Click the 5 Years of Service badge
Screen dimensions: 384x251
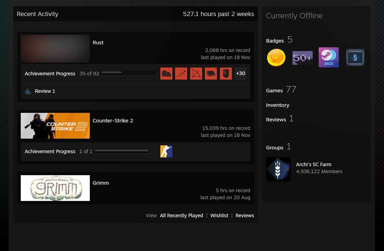pyautogui.click(x=355, y=57)
